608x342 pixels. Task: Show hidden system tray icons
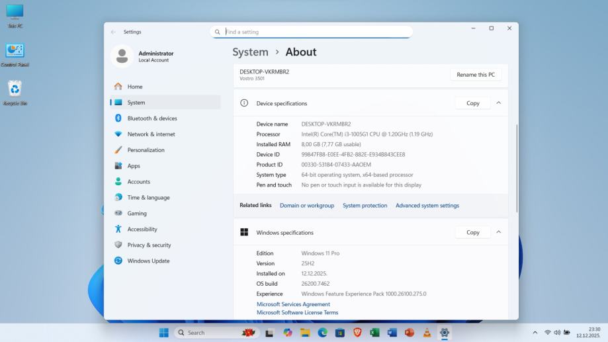[535, 333]
